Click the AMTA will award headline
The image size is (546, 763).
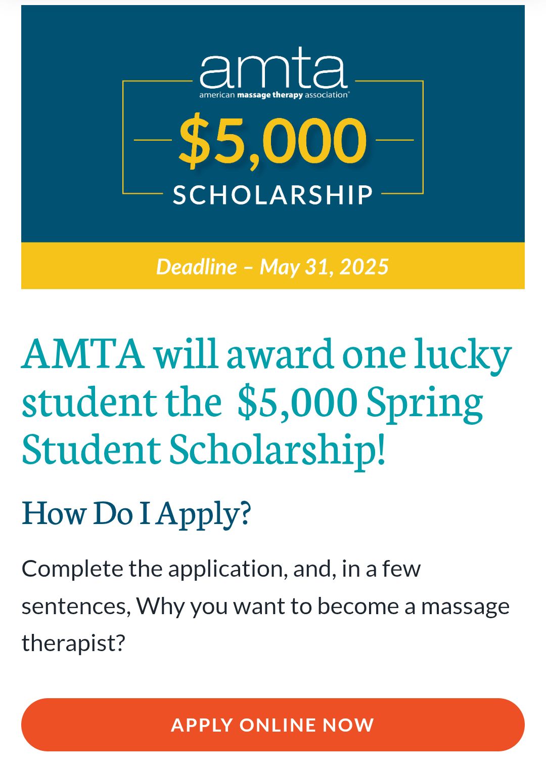(267, 401)
